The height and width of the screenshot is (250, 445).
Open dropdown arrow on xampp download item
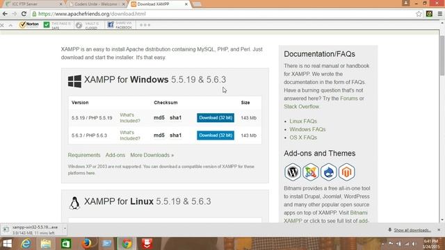coord(65,228)
